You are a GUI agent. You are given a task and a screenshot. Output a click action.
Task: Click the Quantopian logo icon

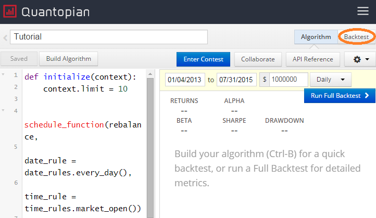coord(10,11)
